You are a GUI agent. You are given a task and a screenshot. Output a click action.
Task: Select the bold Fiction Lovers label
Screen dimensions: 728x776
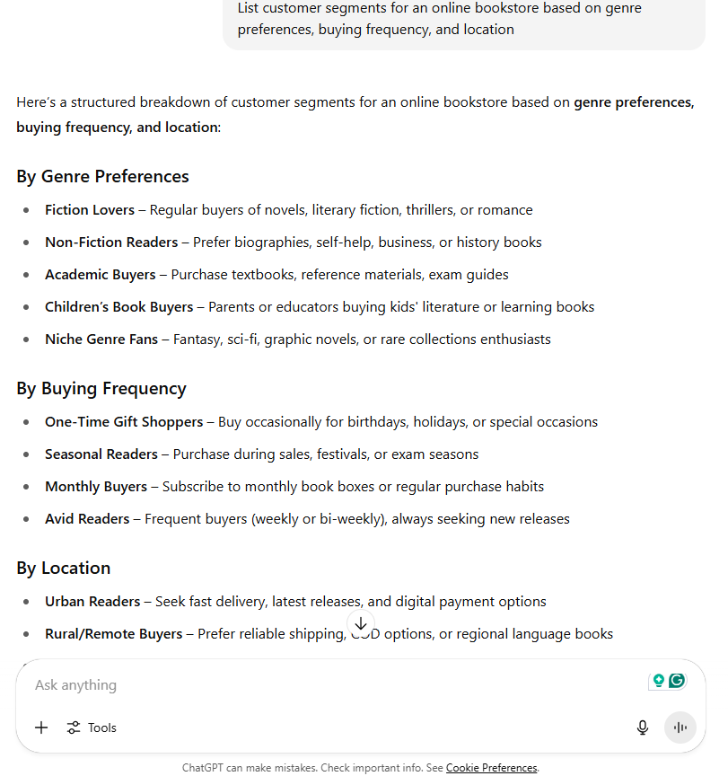click(x=89, y=209)
